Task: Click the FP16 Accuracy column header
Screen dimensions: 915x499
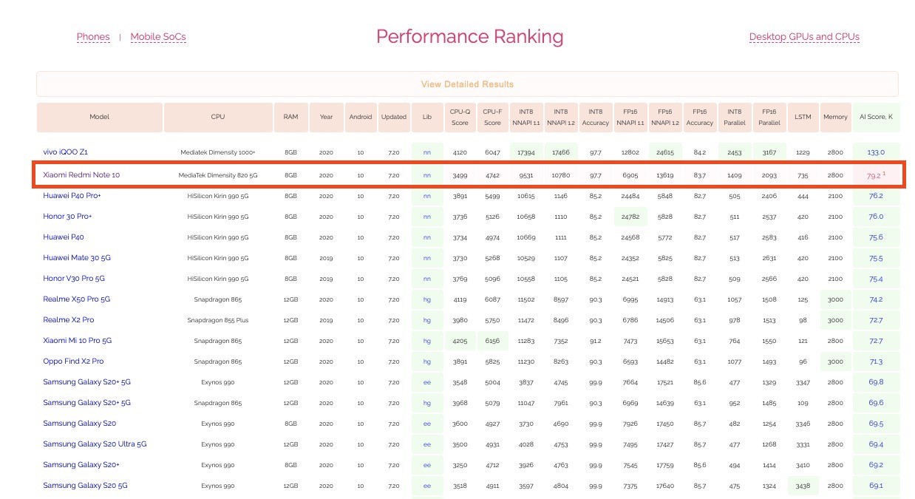Action: (700, 117)
